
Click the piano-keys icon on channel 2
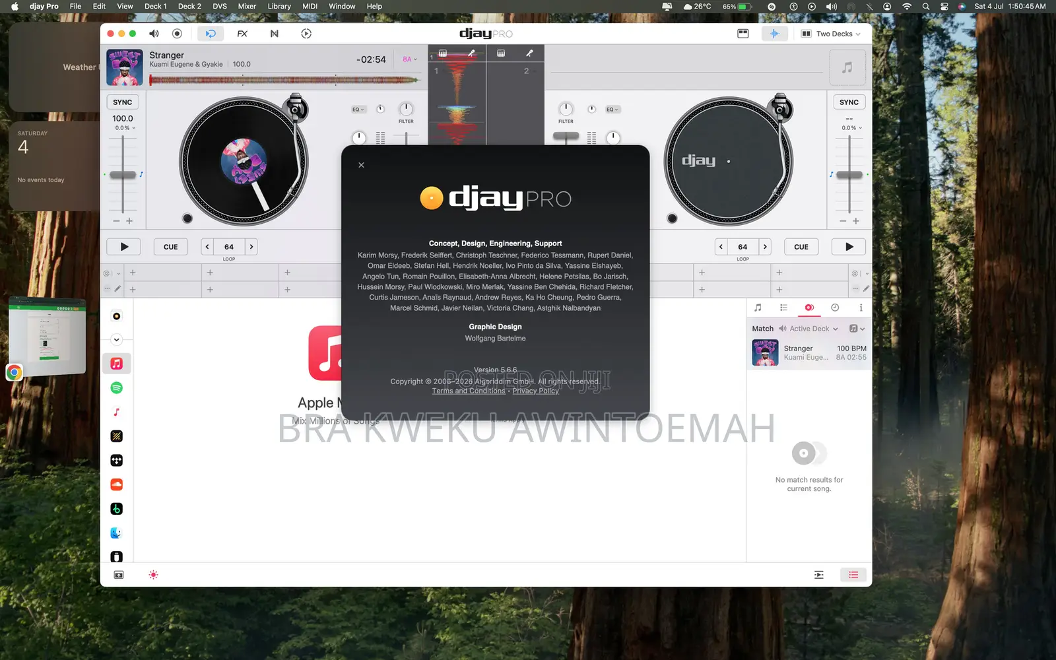(501, 53)
